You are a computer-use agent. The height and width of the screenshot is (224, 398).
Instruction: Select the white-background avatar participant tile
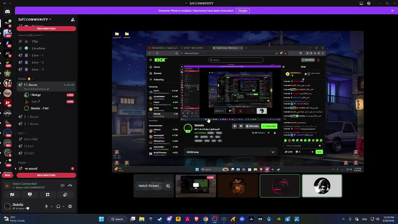[322, 186]
